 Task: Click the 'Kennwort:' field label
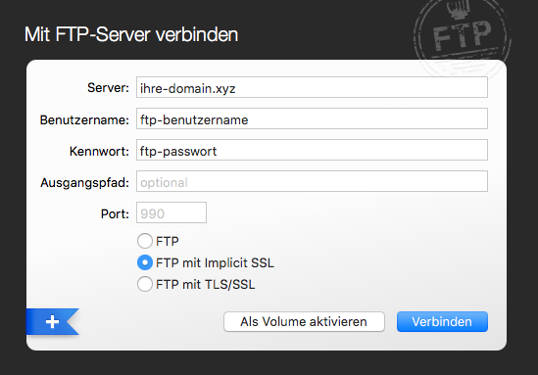coord(99,151)
